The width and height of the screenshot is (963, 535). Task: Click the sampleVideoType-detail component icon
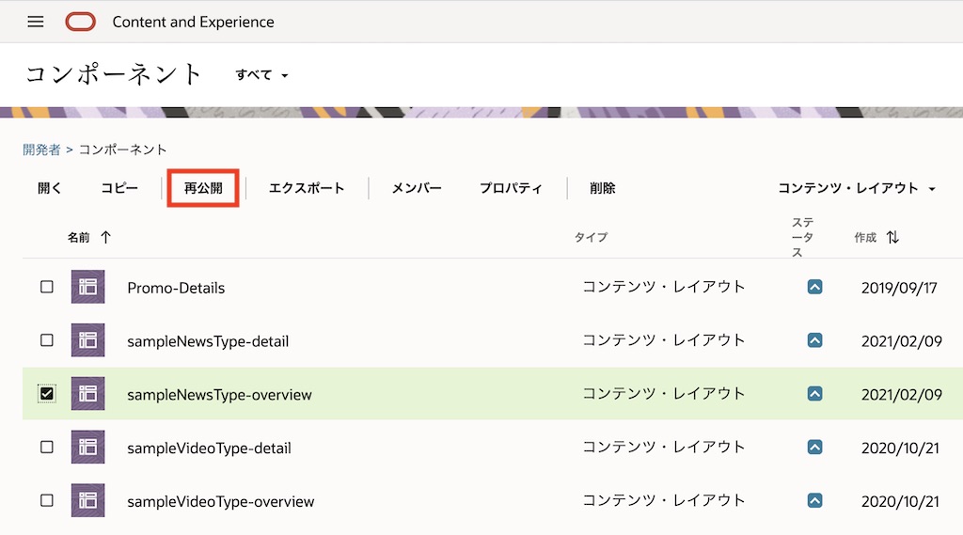87,448
